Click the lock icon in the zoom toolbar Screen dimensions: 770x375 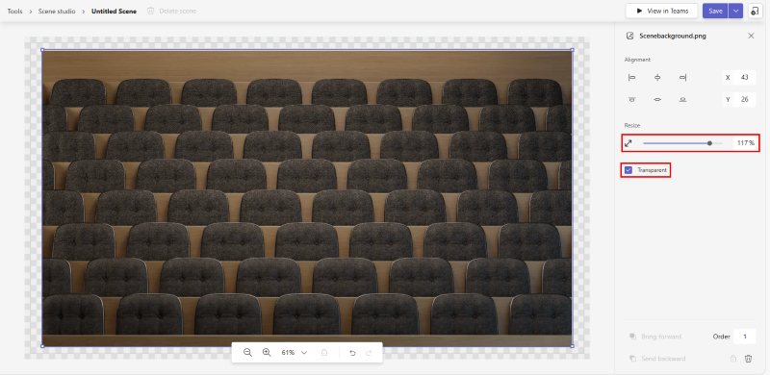click(324, 353)
